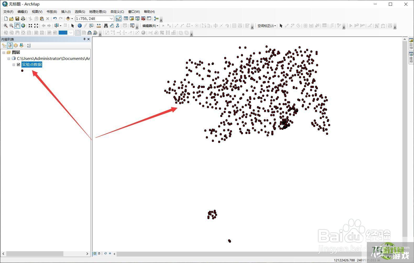The width and height of the screenshot is (414, 263).
Task: Activate the Pan hand tool
Action: click(x=17, y=26)
